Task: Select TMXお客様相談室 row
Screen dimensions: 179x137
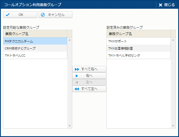Action: point(138,48)
